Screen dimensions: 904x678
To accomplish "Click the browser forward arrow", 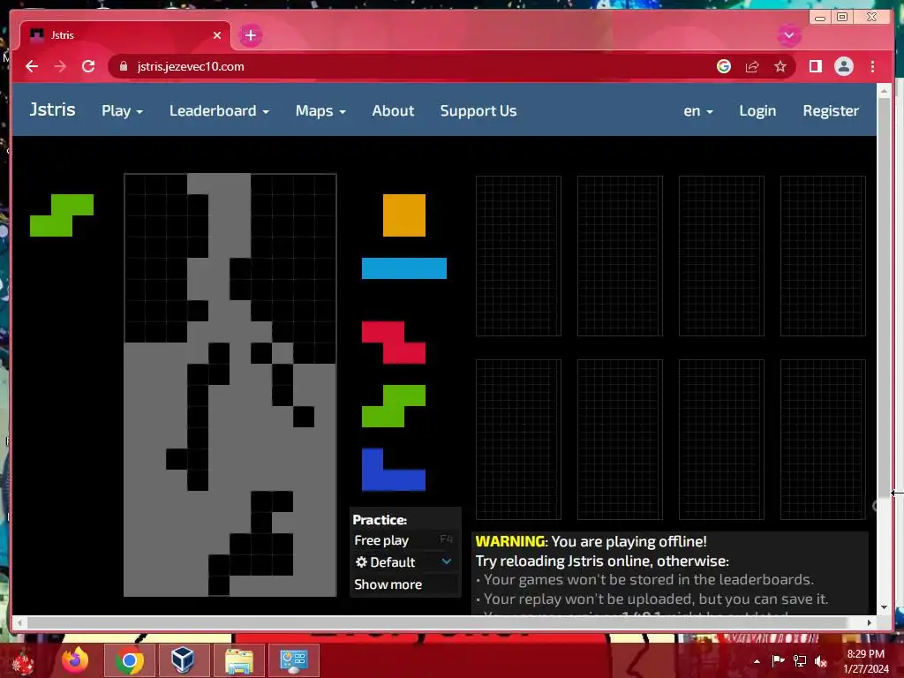I will pos(60,66).
